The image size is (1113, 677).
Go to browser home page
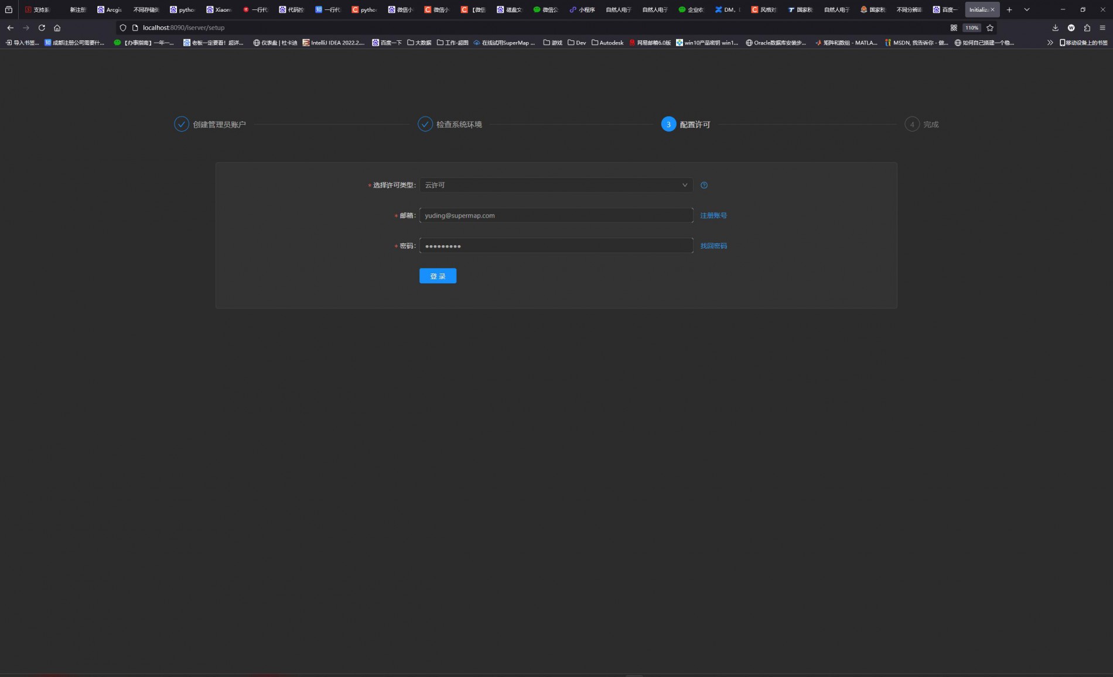pyautogui.click(x=57, y=28)
